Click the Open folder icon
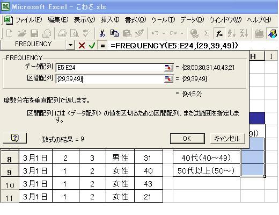Screen dimensions: 279x215 22,33
